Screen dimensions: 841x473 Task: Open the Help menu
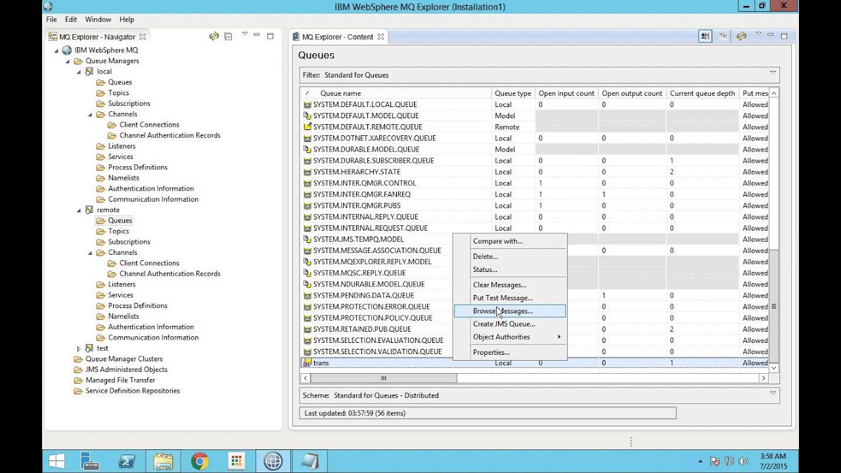coord(127,20)
